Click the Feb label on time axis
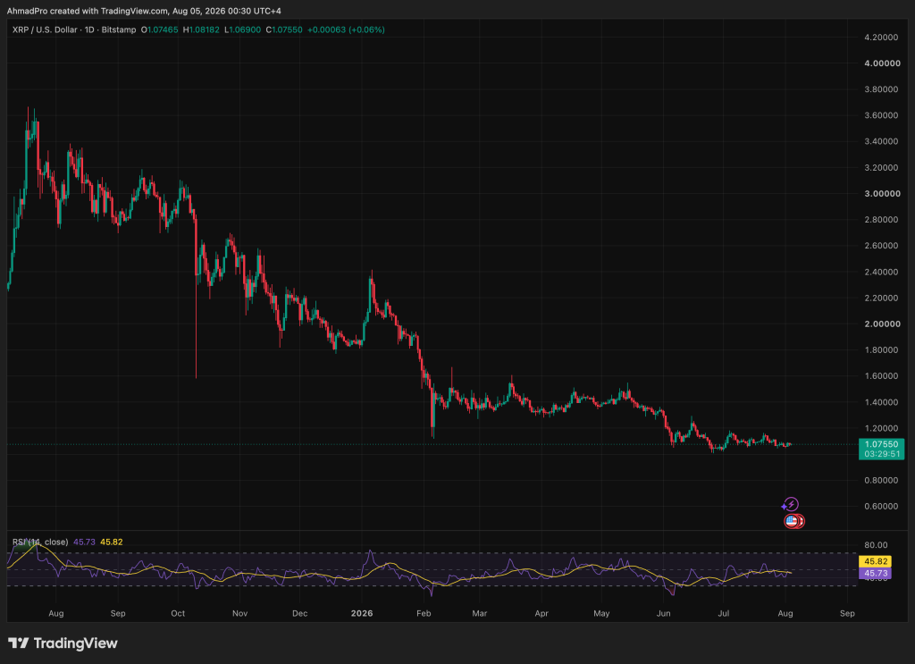Screen dimensions: 915x664 pos(424,613)
